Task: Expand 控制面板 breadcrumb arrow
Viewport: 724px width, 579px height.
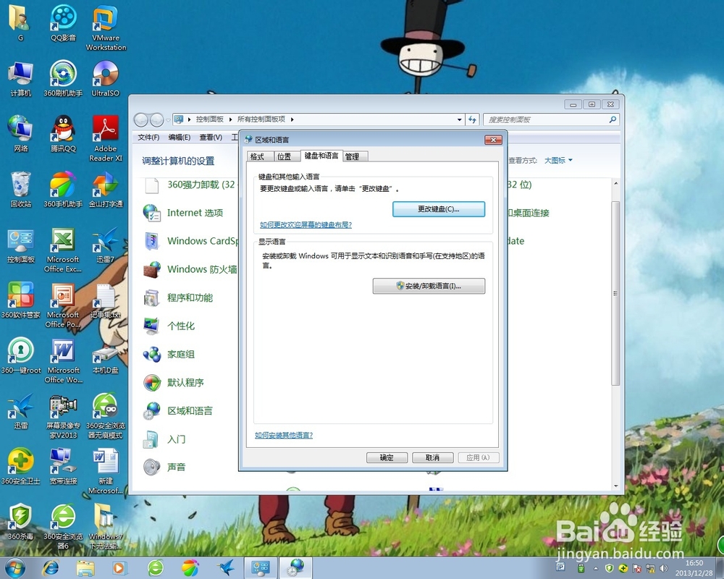Action: click(230, 119)
